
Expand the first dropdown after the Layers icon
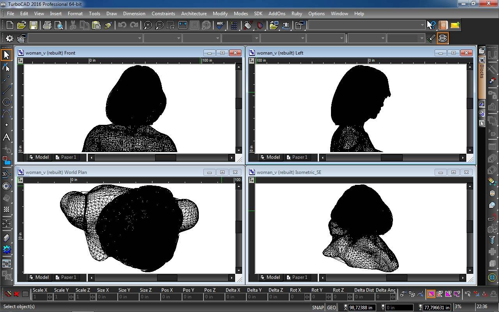(140, 38)
